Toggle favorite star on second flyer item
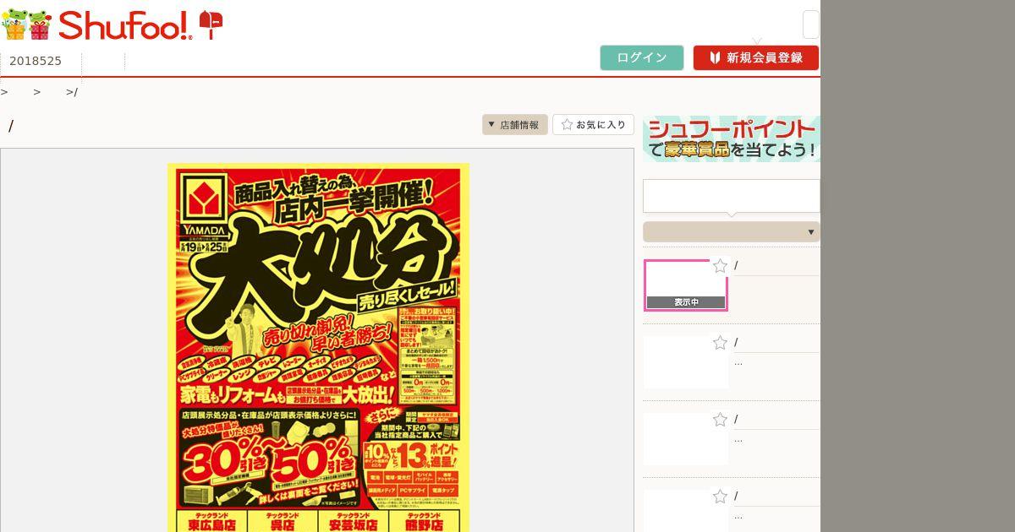The width and height of the screenshot is (1015, 532). 720,343
